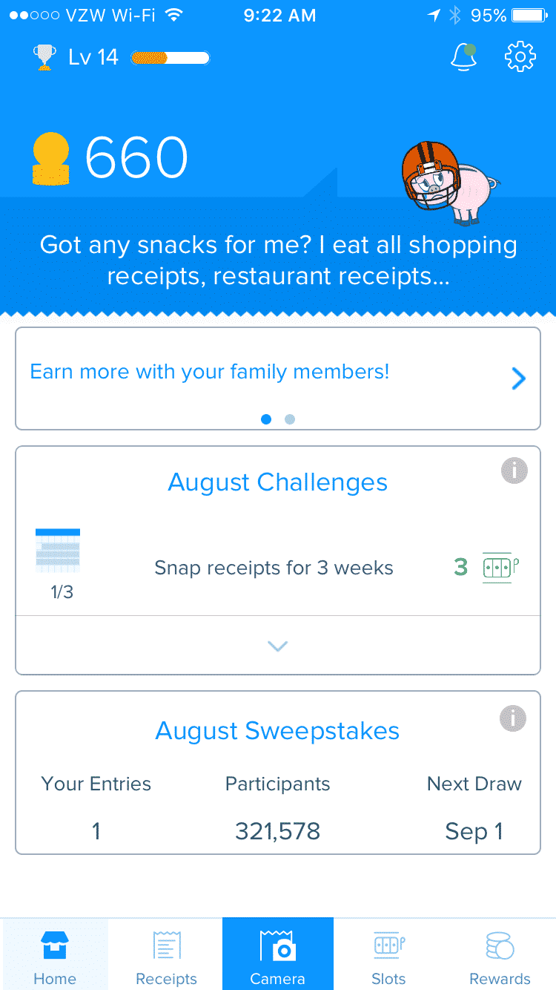Tap the gold coin balance icon
This screenshot has height=990, width=556.
[51, 158]
